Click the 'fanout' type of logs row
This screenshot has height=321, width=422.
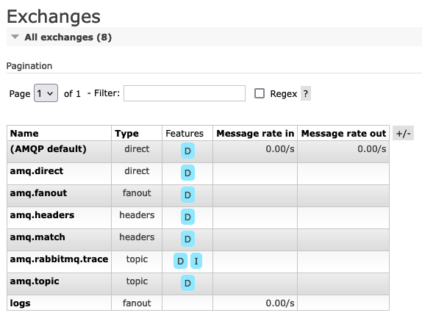(x=137, y=303)
